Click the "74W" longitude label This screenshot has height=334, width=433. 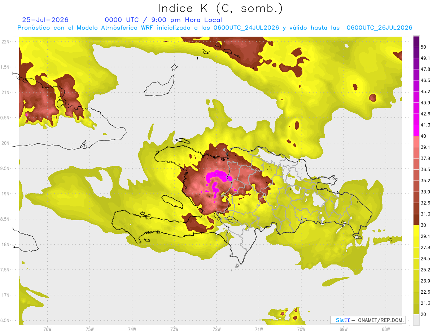click(132, 329)
